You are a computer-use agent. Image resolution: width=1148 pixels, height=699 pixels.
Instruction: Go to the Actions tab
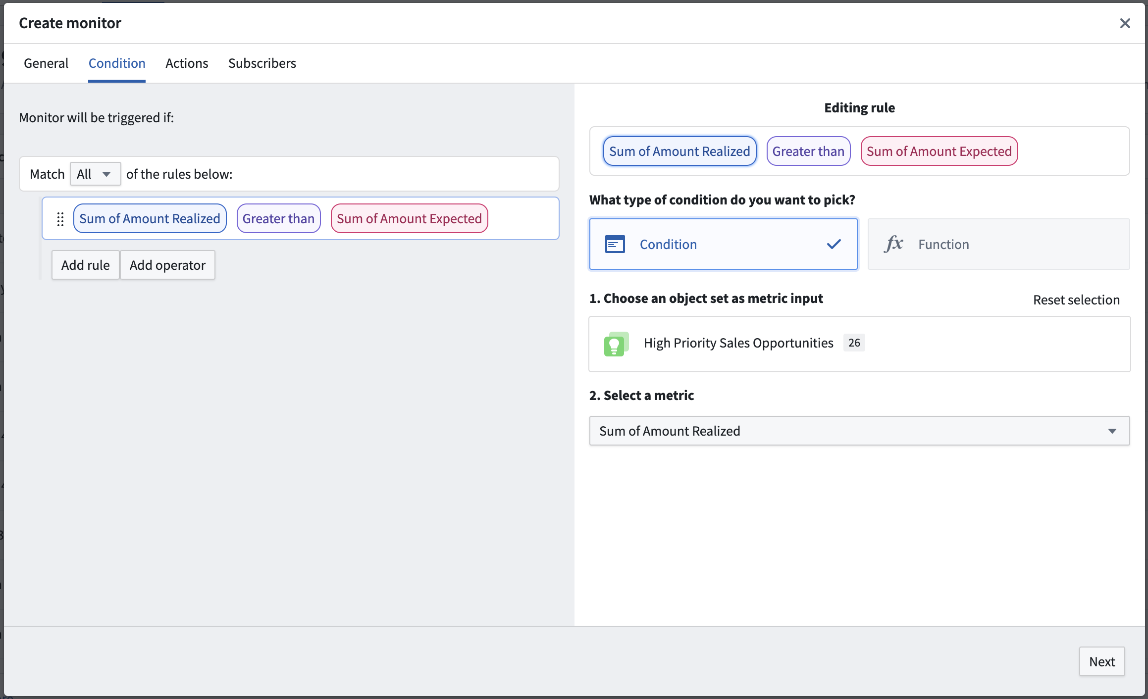(187, 63)
